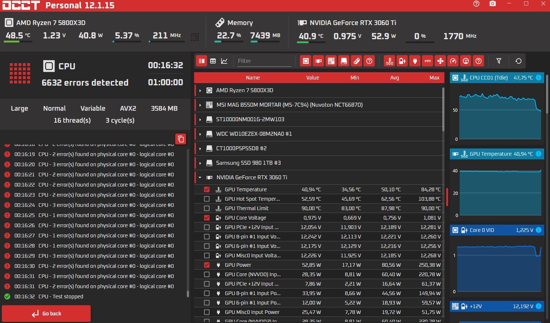Toggle the fan sensor filter icon
The height and width of the screenshot is (323, 550).
[x=440, y=61]
